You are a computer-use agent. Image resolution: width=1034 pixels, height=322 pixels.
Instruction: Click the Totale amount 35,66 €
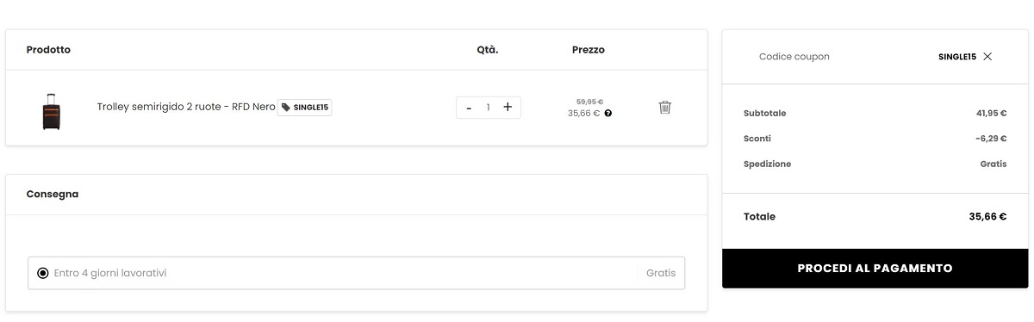(987, 216)
